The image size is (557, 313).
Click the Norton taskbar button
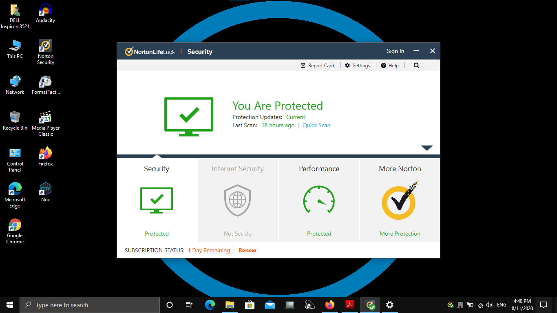(370, 305)
